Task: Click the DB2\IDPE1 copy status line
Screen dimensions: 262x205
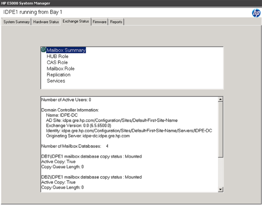Action: click(91, 177)
